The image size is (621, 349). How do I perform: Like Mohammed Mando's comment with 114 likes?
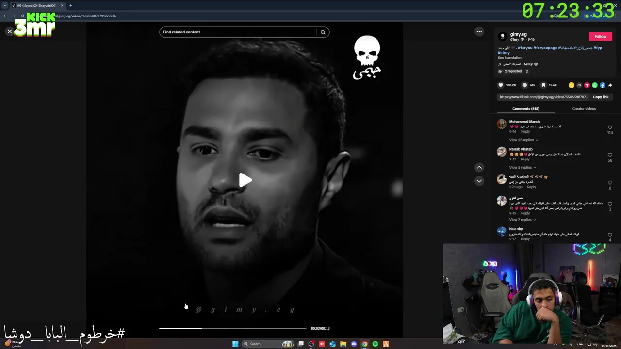610,127
